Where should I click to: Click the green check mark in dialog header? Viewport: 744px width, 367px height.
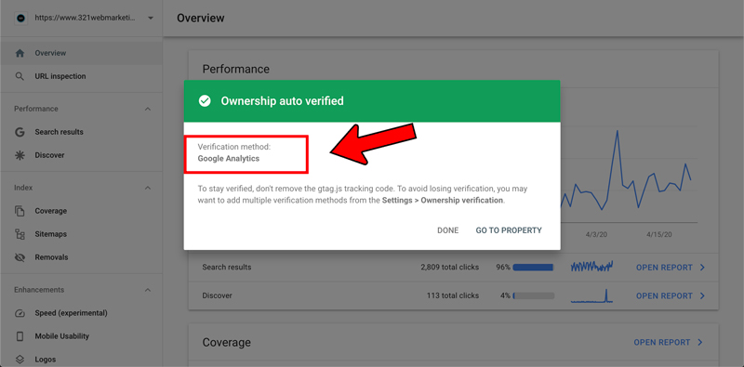pyautogui.click(x=205, y=101)
